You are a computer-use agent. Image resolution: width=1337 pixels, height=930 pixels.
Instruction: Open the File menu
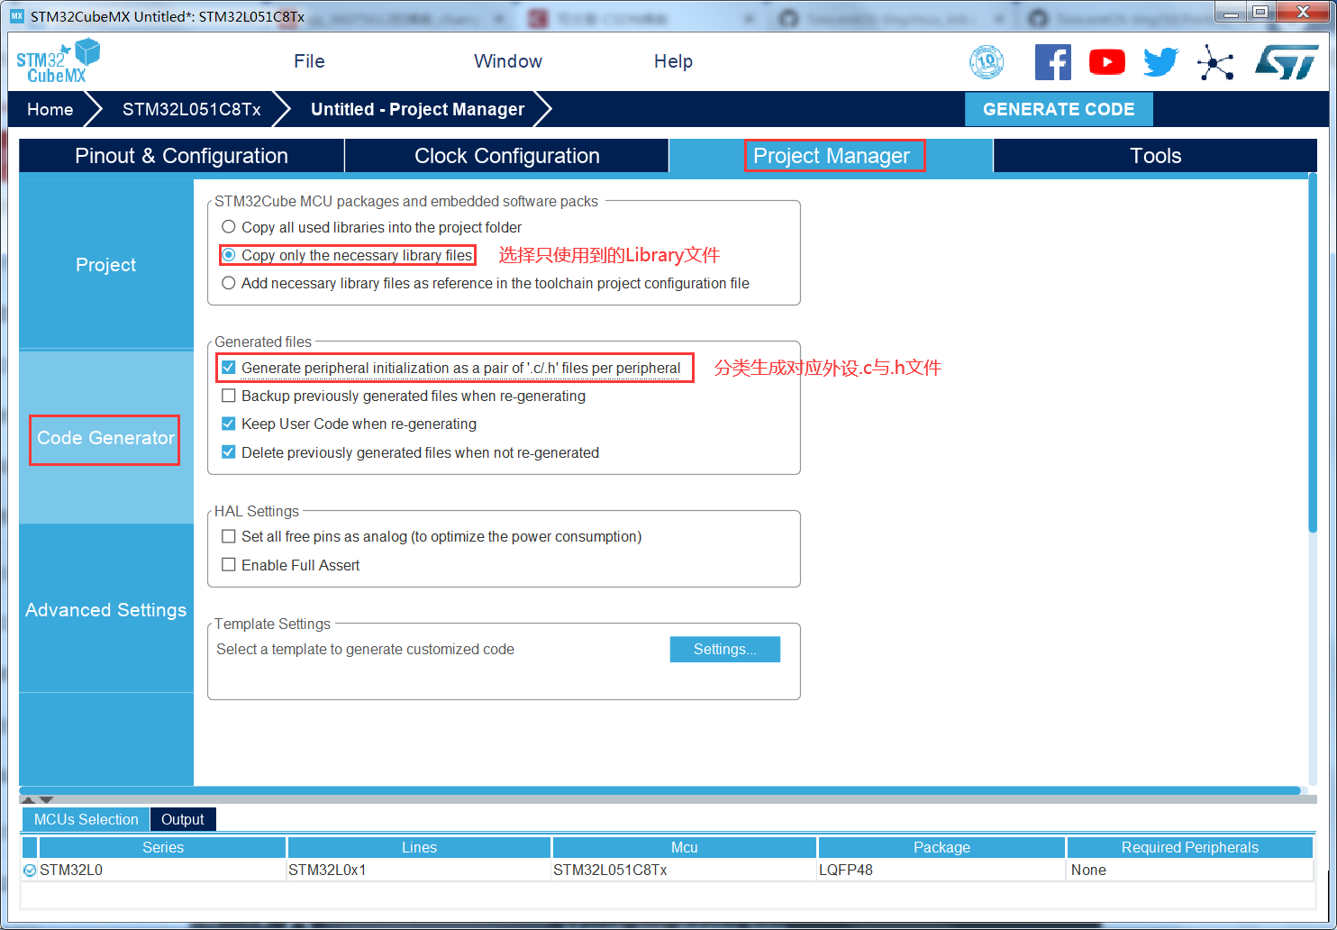(x=309, y=61)
